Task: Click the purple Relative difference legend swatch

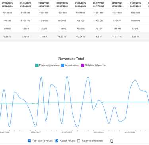Action: (83, 65)
